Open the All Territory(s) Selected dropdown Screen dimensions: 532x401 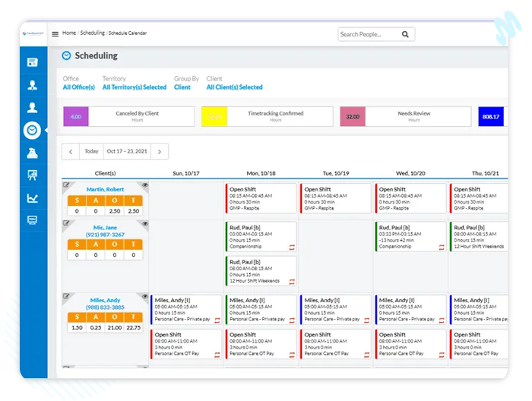click(x=134, y=87)
